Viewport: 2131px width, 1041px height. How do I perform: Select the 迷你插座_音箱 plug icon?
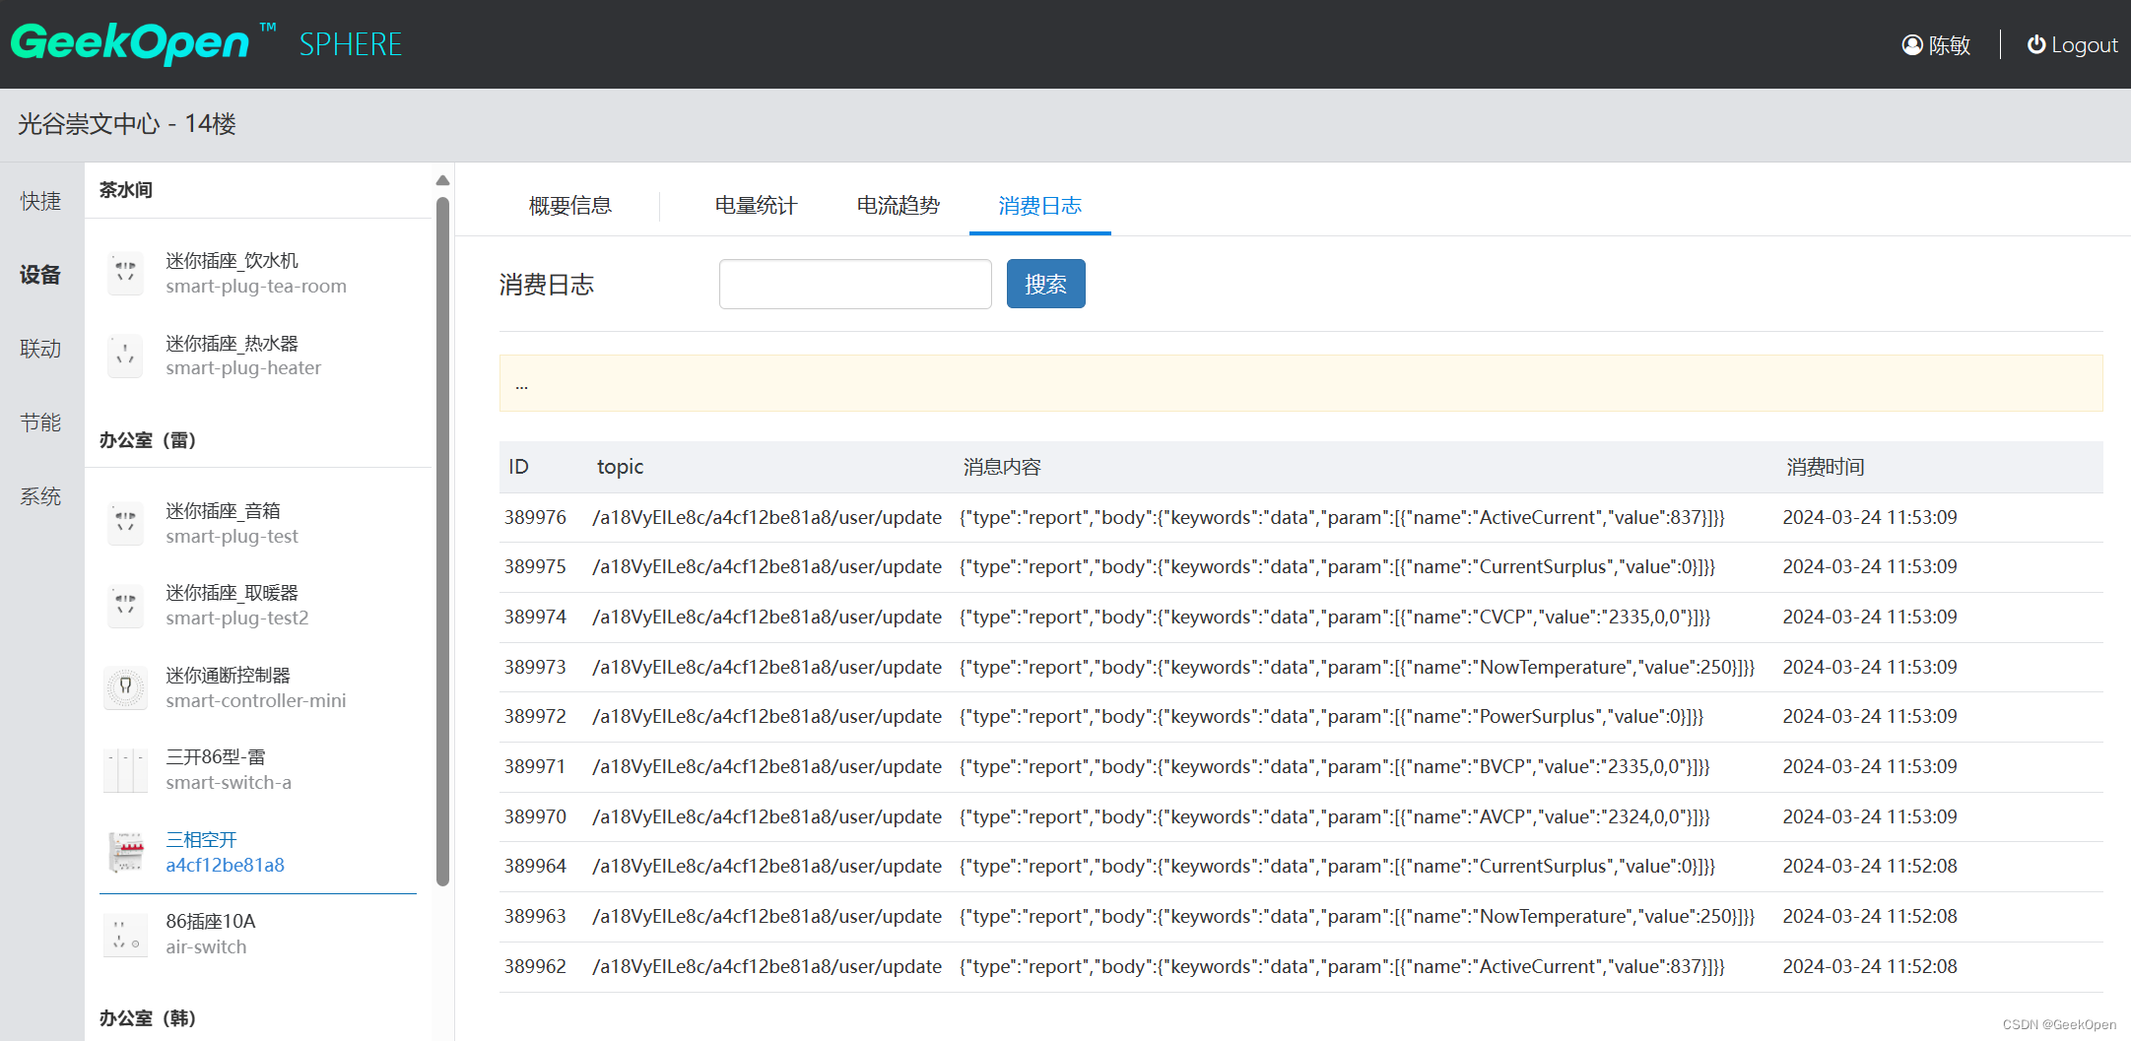(125, 523)
